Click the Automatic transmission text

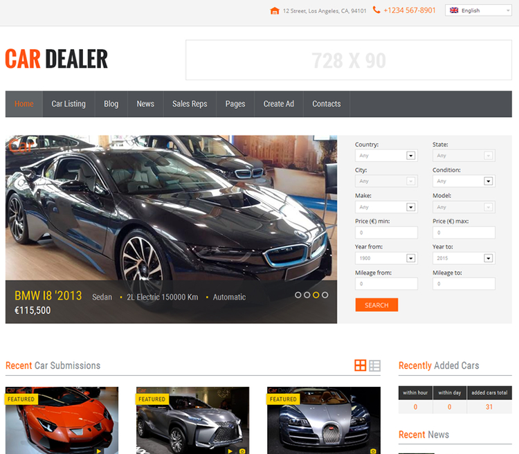pos(229,297)
